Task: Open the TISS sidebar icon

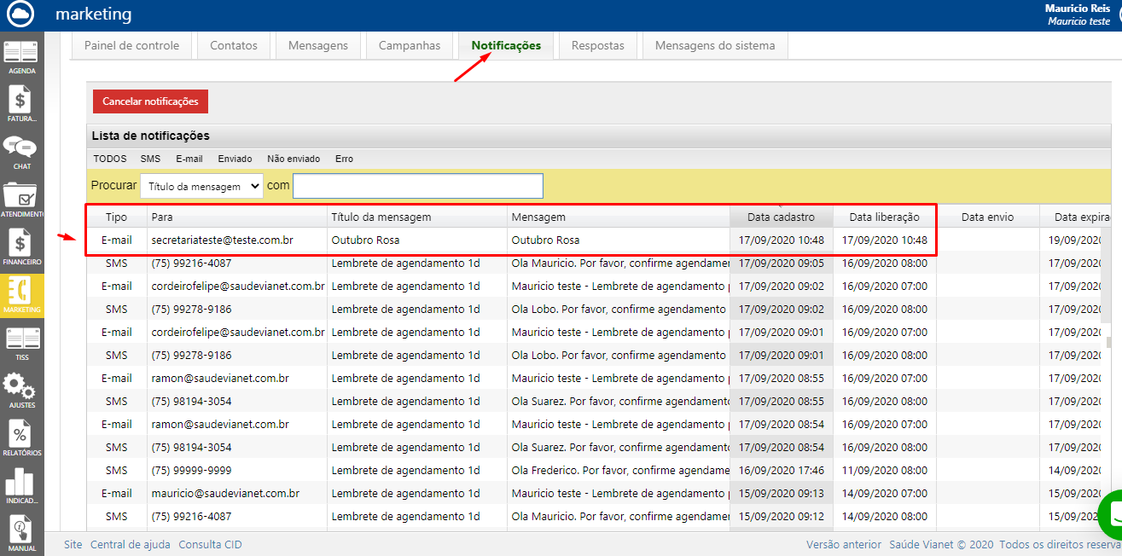Action: point(21,343)
